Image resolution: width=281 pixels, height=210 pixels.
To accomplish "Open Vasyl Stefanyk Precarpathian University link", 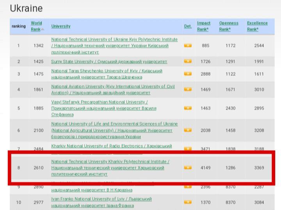I will (x=104, y=108).
